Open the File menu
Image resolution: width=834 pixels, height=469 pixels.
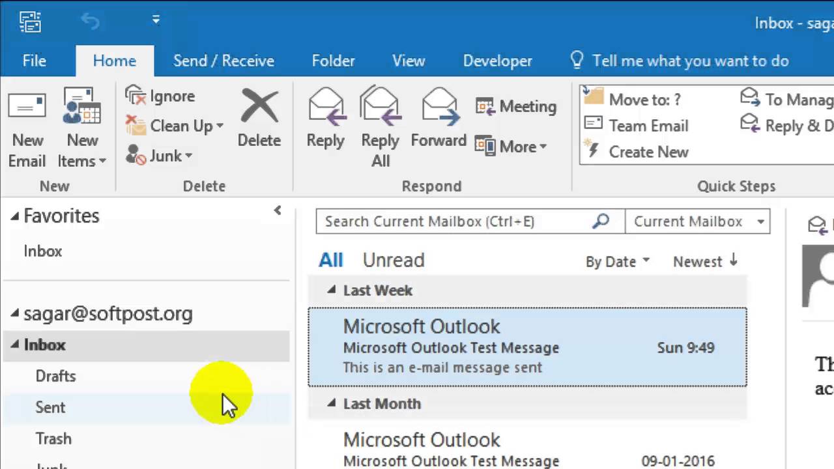34,61
